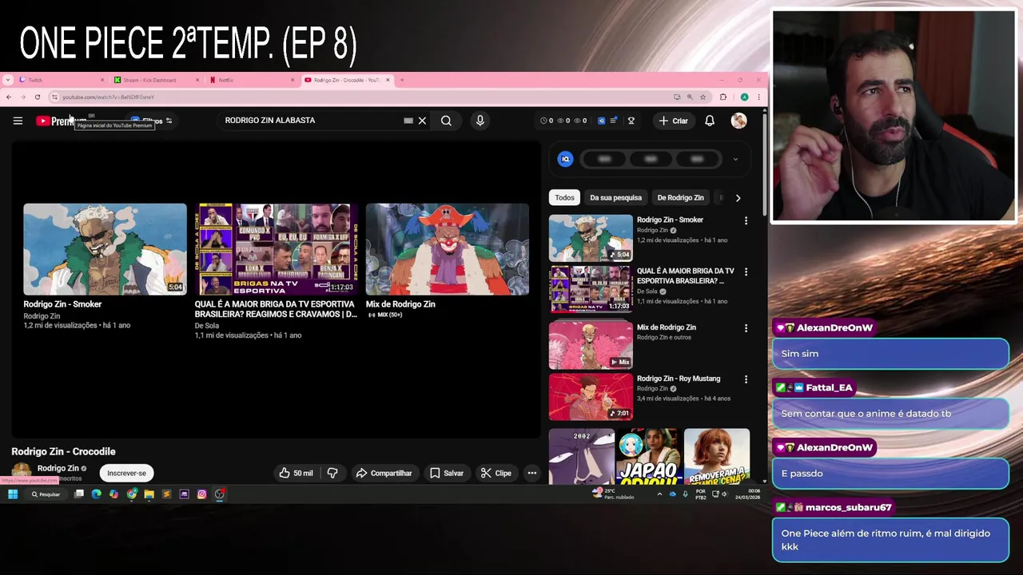Open a new browser tab with plus
Screen dimensions: 1023x575
(402, 80)
